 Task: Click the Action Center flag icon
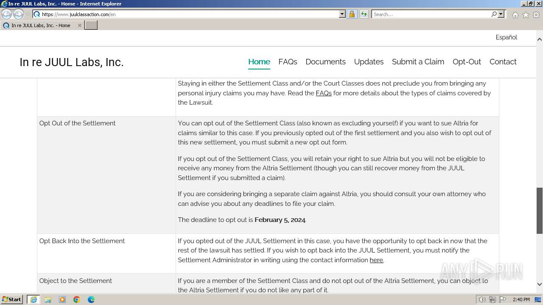coord(503,299)
